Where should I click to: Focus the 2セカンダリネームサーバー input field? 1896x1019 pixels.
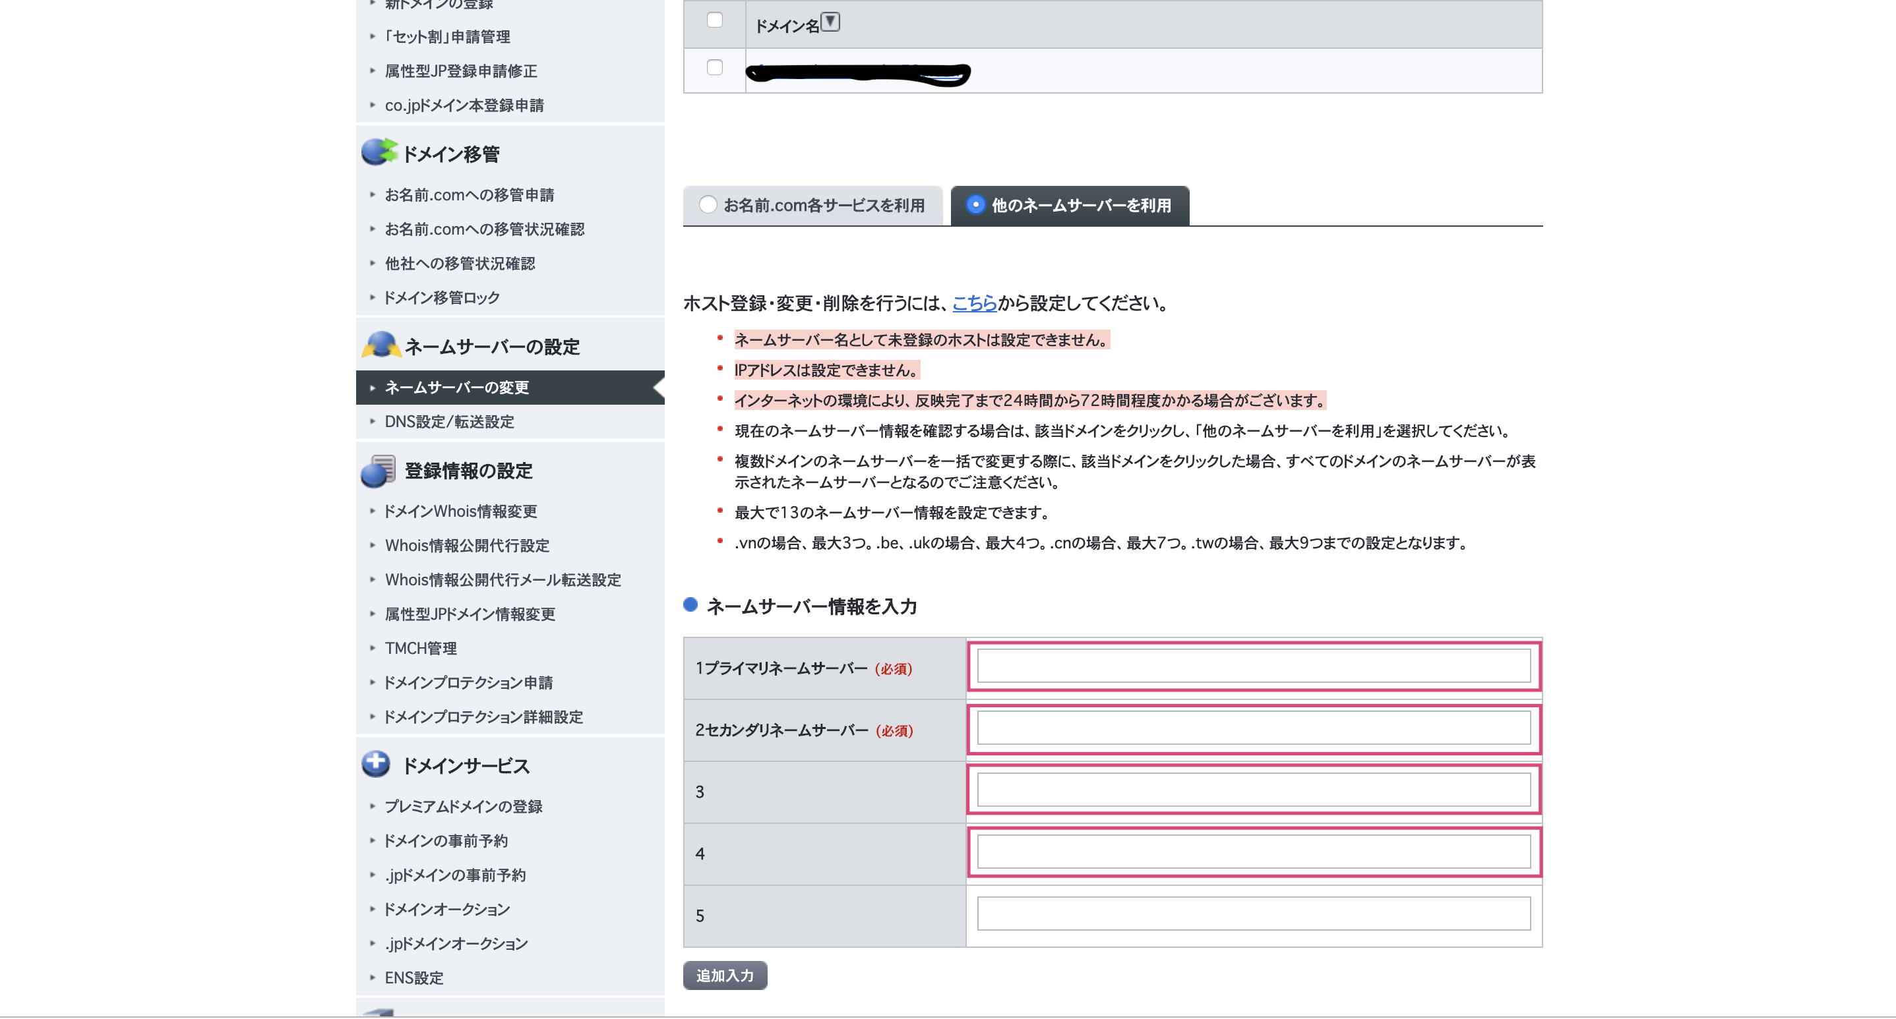(x=1254, y=728)
